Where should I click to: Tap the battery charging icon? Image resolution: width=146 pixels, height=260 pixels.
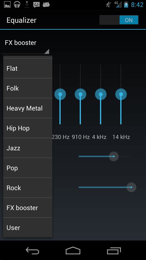126,4
